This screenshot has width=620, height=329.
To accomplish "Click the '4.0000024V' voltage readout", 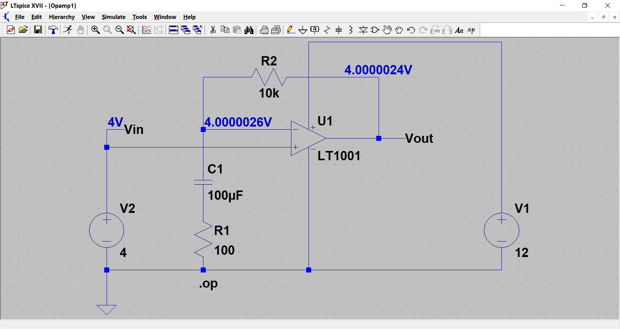I will [x=378, y=70].
